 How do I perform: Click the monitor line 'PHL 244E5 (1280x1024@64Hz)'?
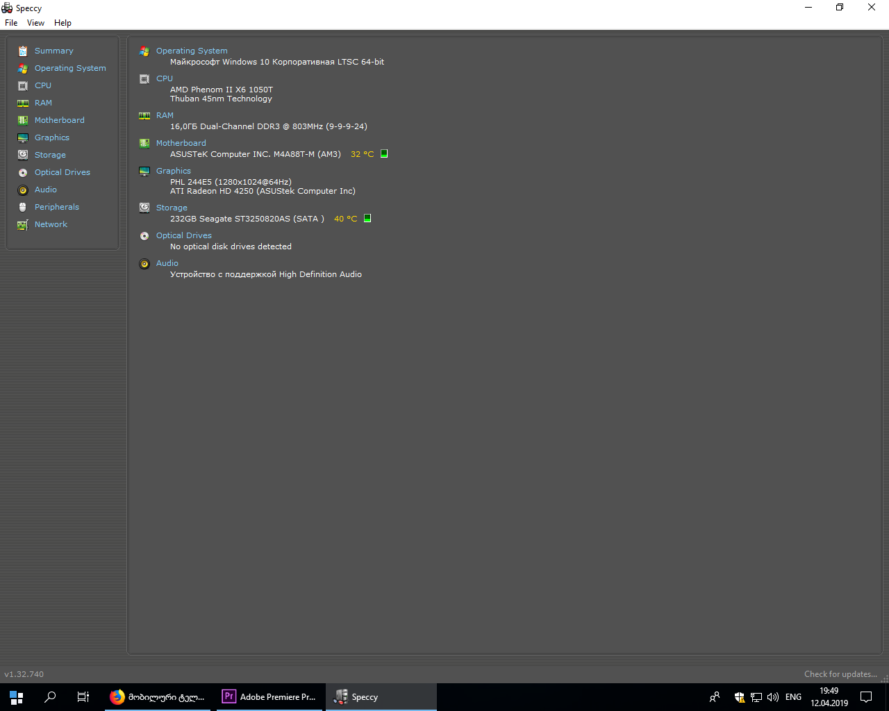(231, 182)
